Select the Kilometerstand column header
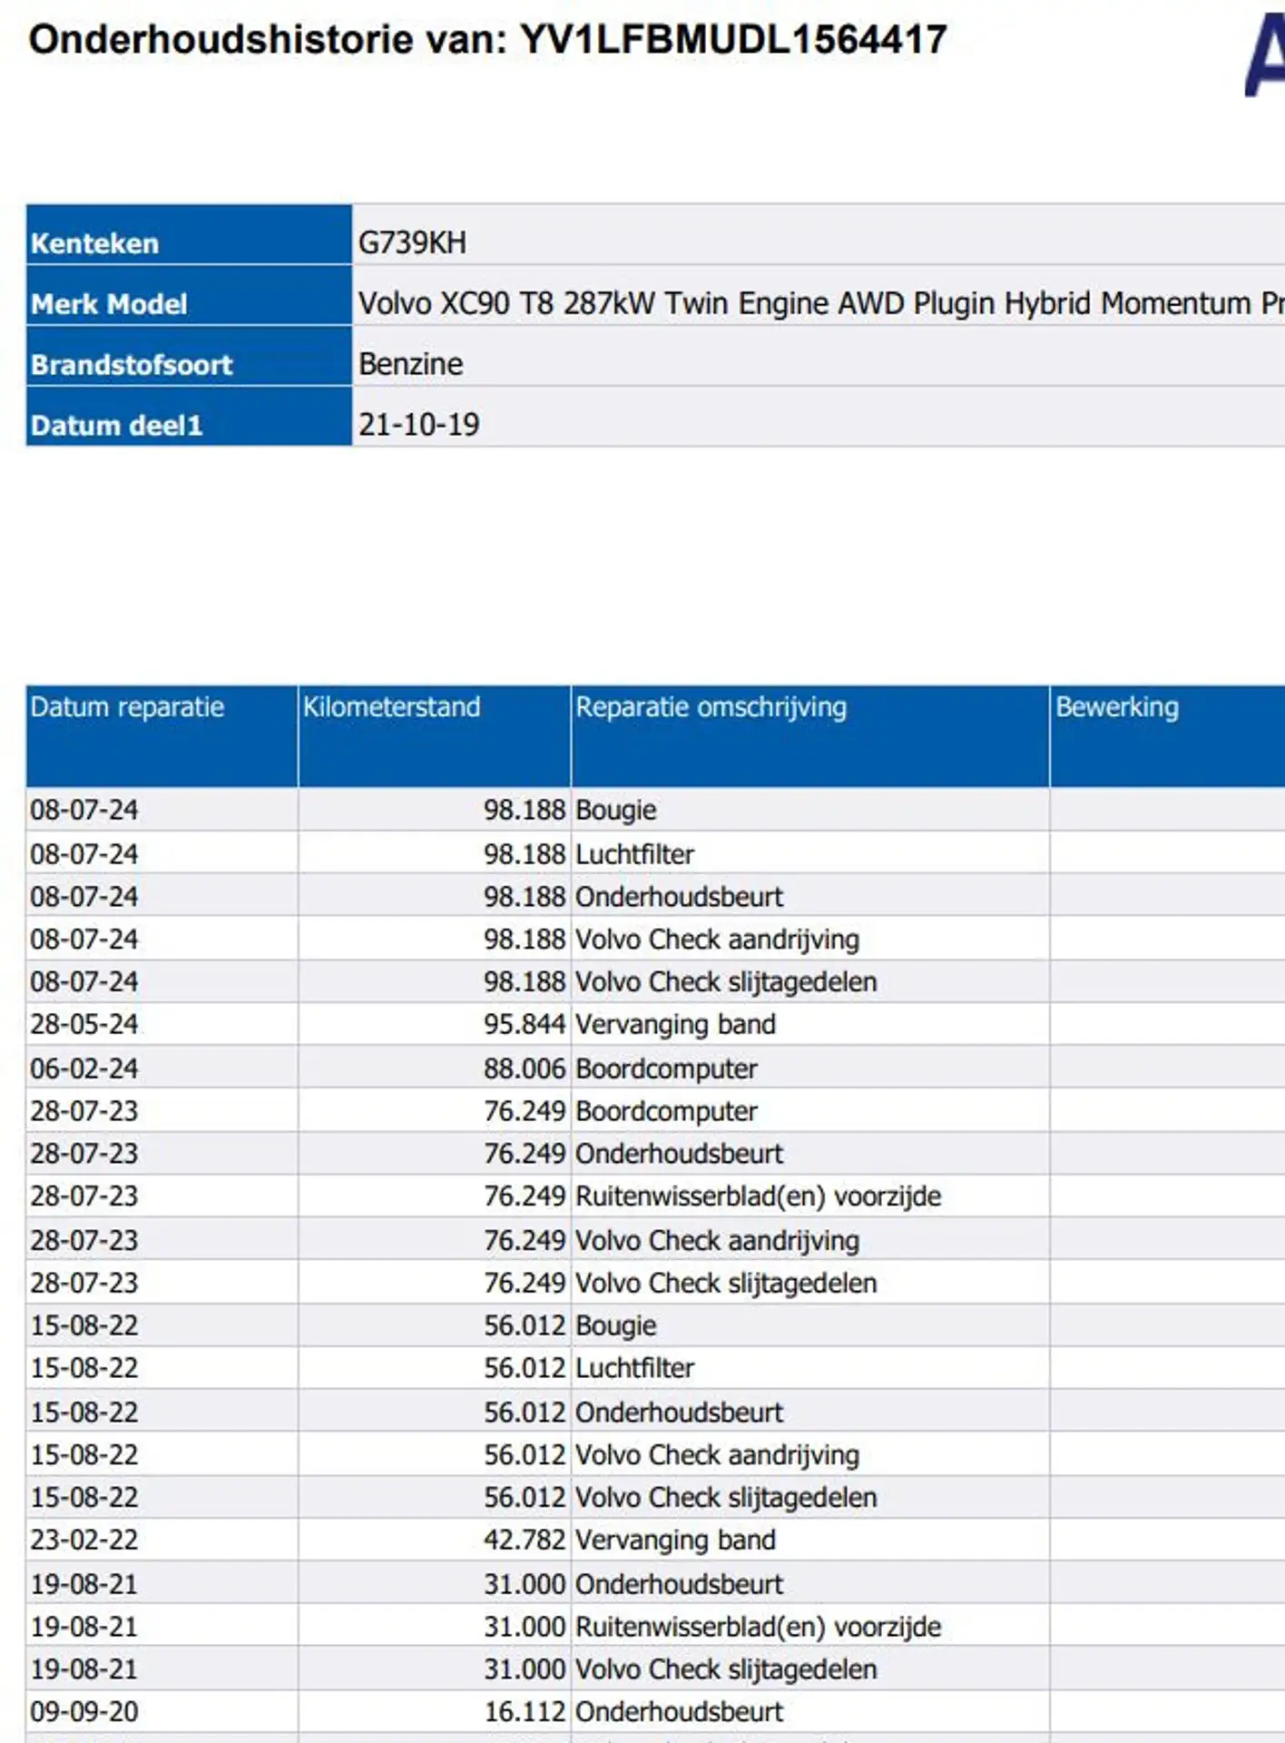Viewport: 1285px width, 1743px height. pos(435,736)
